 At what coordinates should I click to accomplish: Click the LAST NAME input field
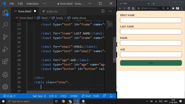(151, 31)
